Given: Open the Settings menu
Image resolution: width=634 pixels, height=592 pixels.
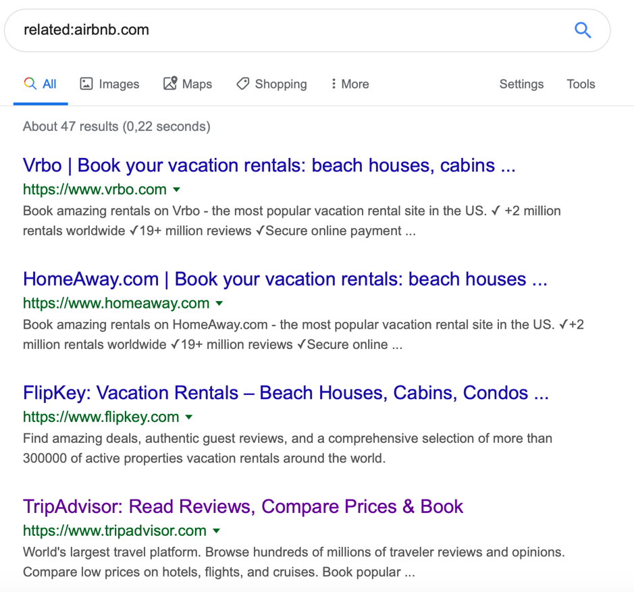Looking at the screenshot, I should (x=521, y=84).
